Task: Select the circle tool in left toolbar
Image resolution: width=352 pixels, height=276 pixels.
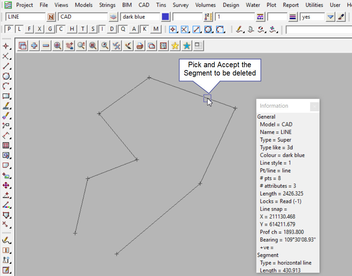Action: click(x=6, y=76)
